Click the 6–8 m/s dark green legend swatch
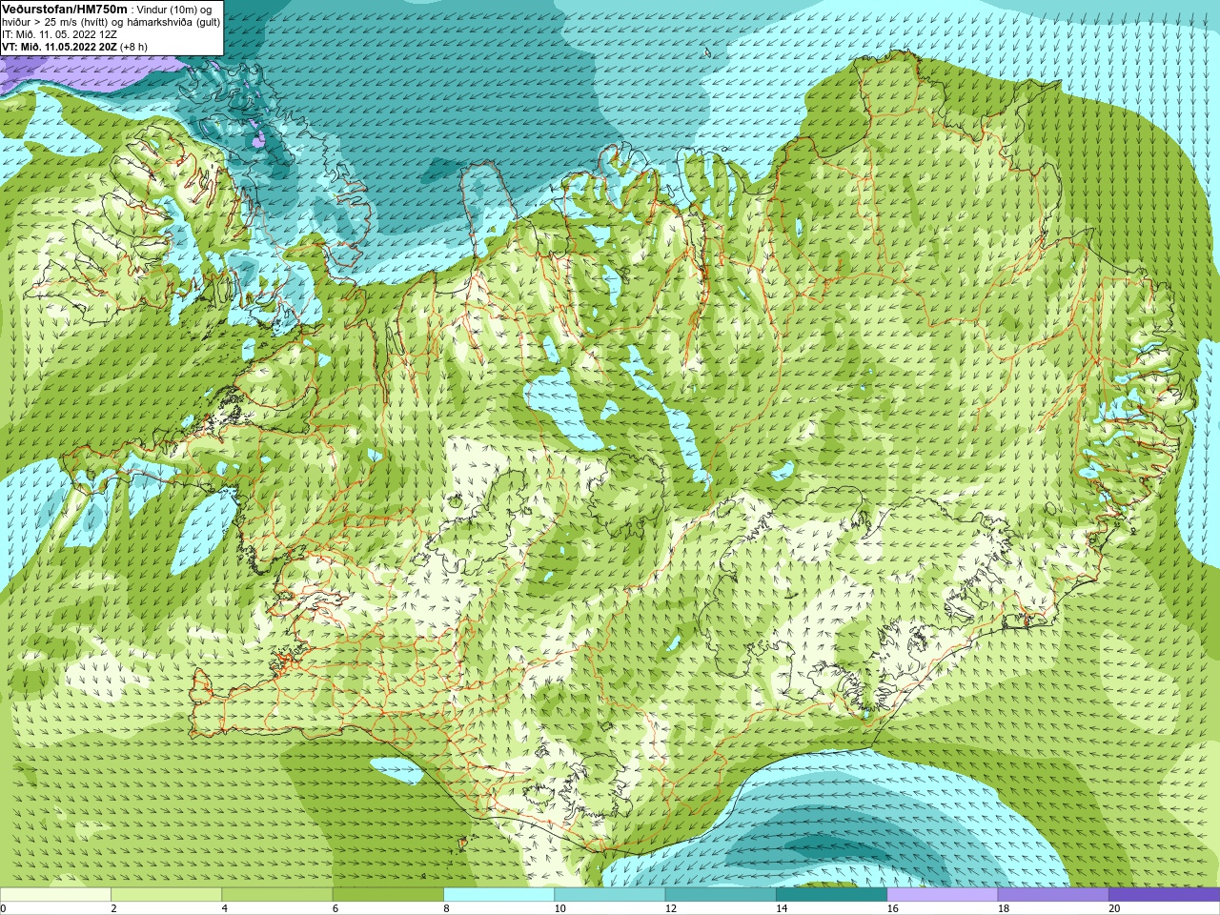 pyautogui.click(x=388, y=895)
